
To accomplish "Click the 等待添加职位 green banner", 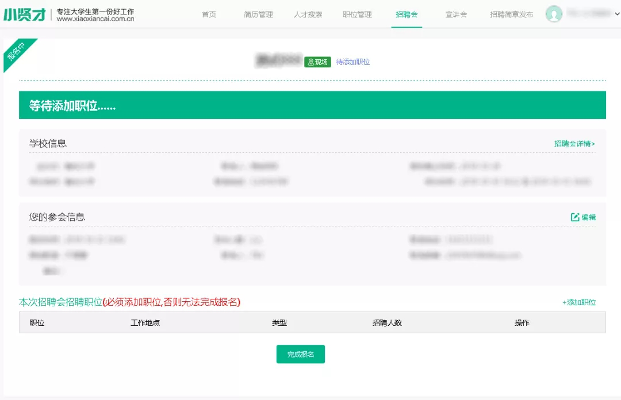I will click(312, 105).
